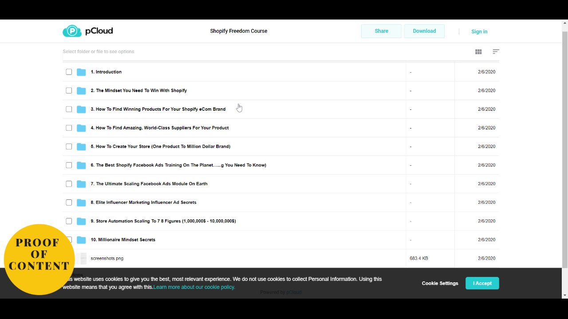Screen dimensions: 568x319
Task: Open How To Find Winning Products folder
Action: 158,109
